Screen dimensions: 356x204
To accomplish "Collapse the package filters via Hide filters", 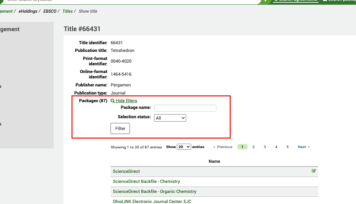I will coord(125,100).
